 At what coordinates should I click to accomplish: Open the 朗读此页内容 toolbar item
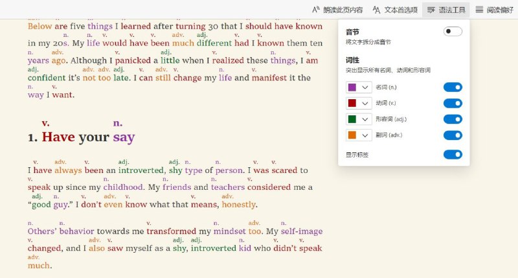pyautogui.click(x=337, y=10)
